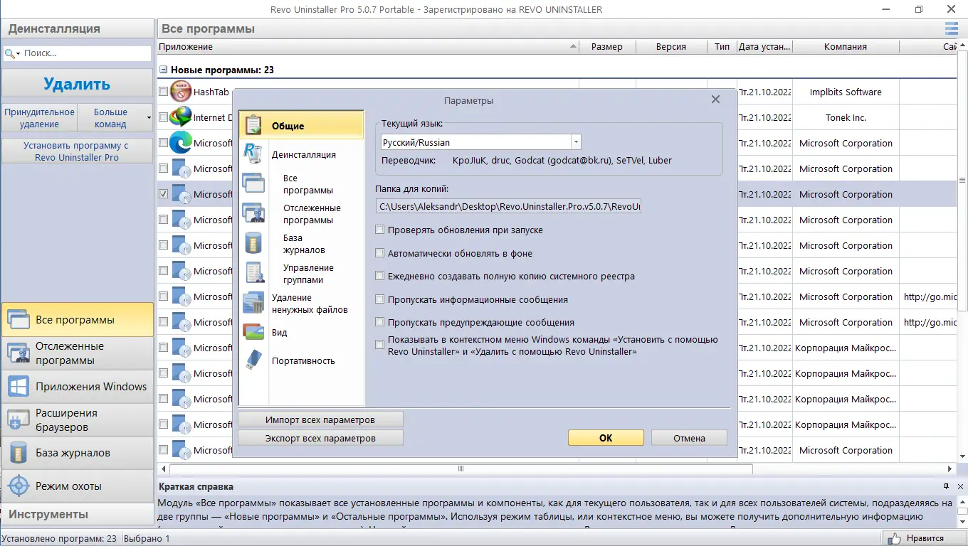Expand the Инструменты panel section
This screenshot has width=968, height=546.
77,514
